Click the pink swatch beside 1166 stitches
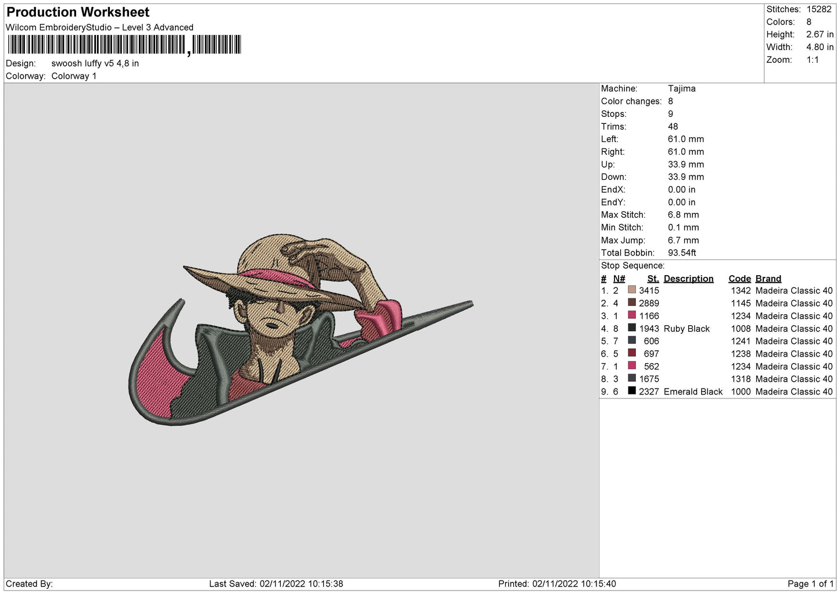 coord(632,315)
